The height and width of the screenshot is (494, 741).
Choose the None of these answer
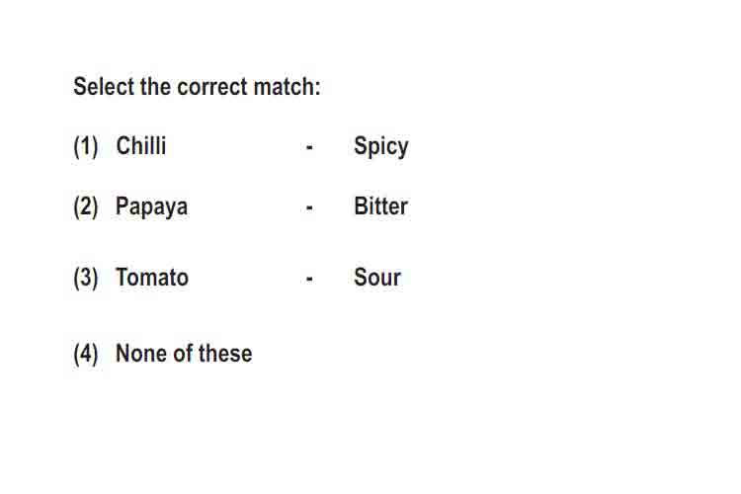184,354
